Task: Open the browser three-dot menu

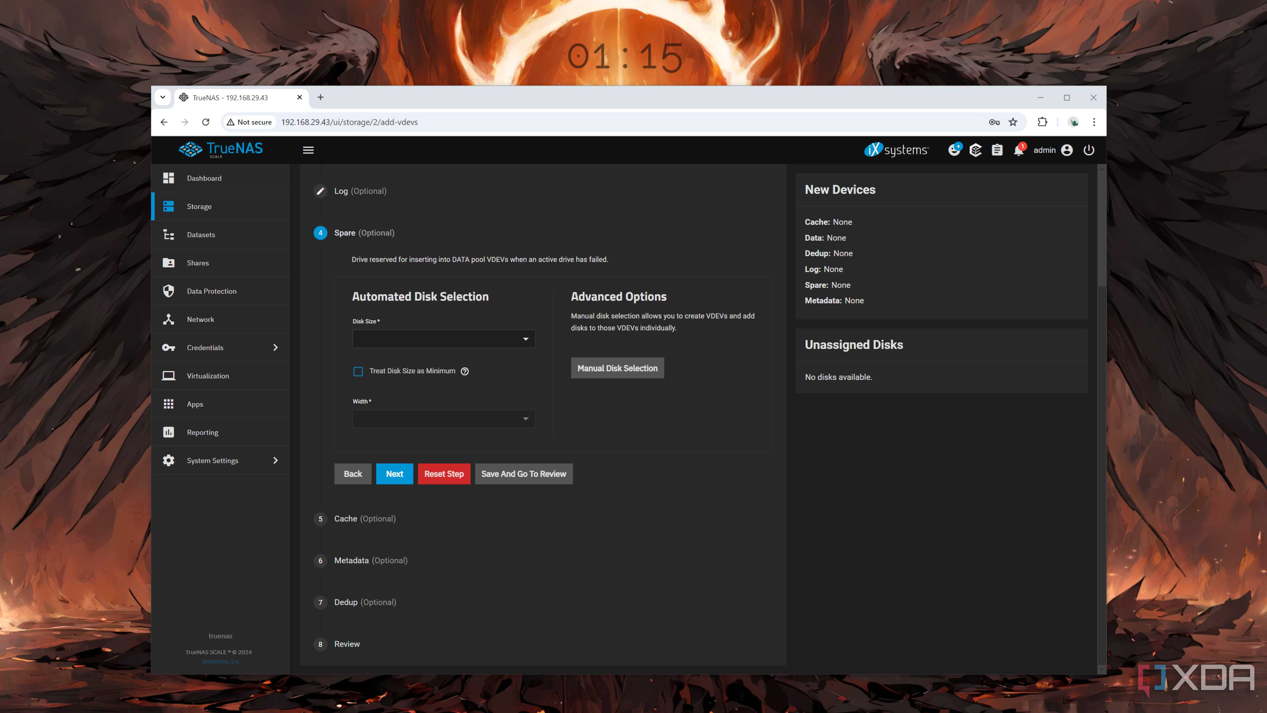Action: pos(1094,122)
